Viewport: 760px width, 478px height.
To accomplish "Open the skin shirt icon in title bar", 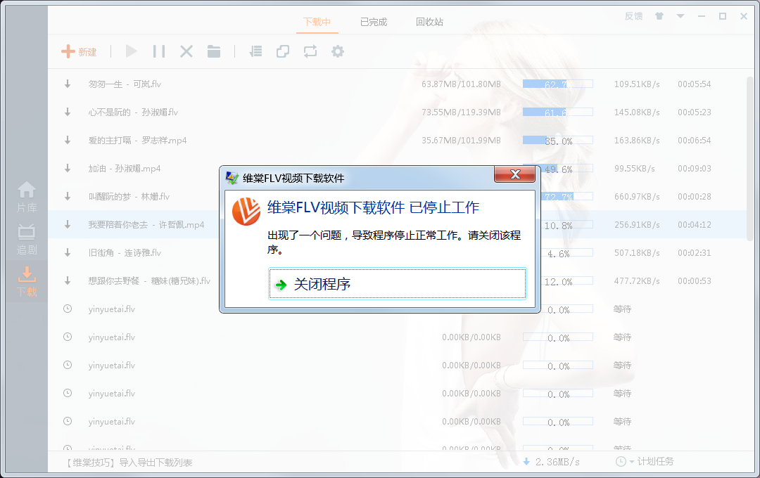I will pyautogui.click(x=659, y=16).
